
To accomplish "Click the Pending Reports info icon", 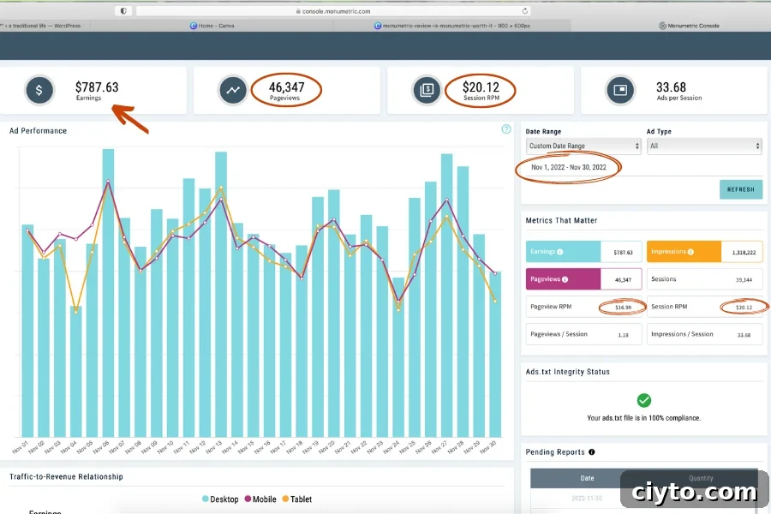I will click(591, 452).
